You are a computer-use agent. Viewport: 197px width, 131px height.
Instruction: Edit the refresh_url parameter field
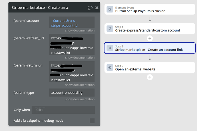(x=72, y=45)
